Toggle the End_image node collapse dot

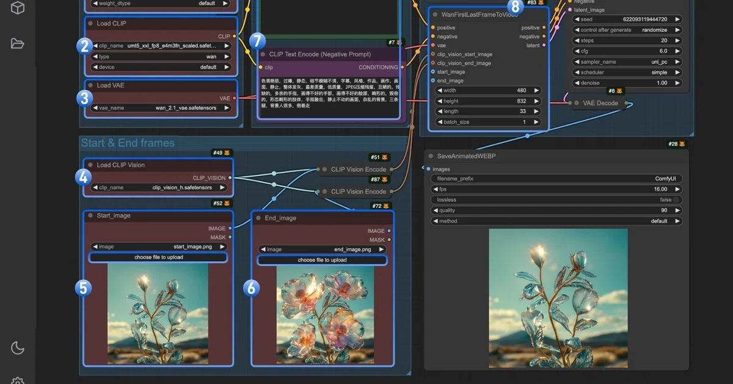point(258,218)
